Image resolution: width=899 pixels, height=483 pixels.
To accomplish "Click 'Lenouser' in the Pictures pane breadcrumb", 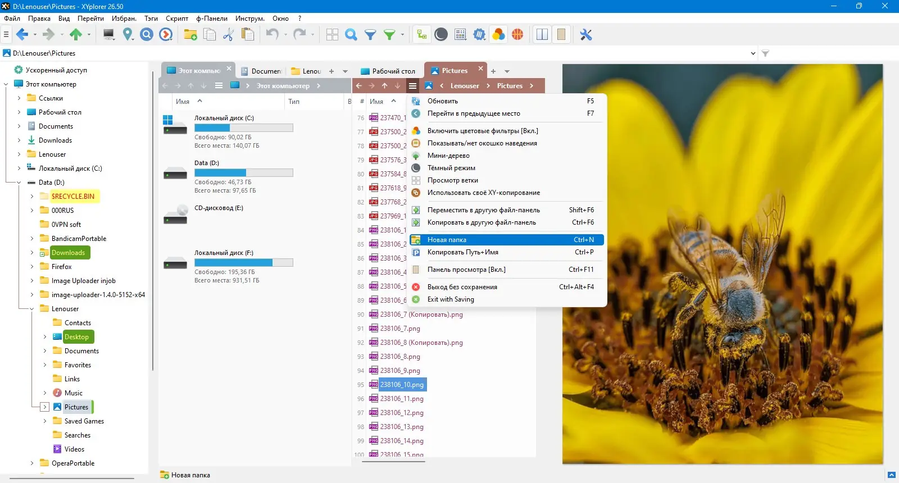I will coord(465,86).
